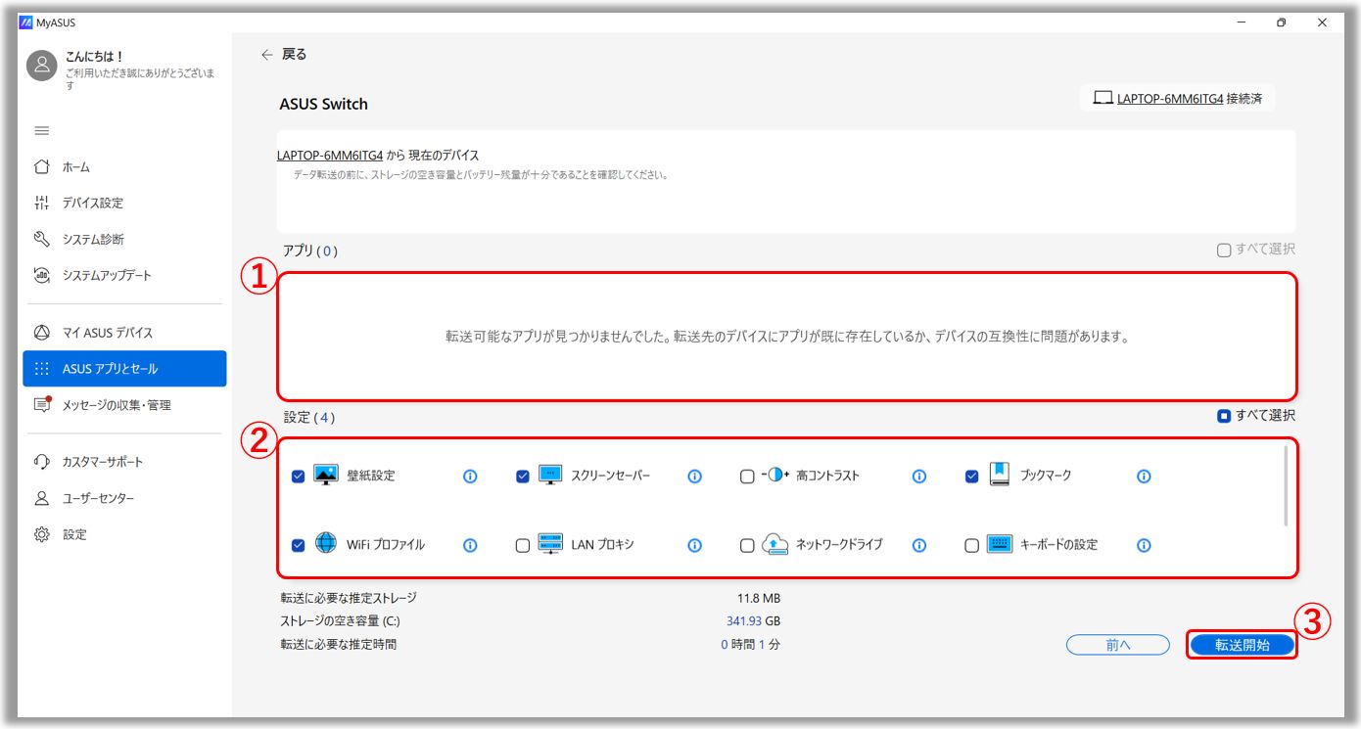Open システム診断 in the sidebar
Screen dimensions: 1361x729
(79, 240)
